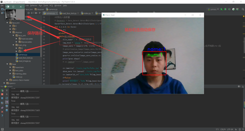
Task: Open the Refactor menu
Action: tap(34, 6)
